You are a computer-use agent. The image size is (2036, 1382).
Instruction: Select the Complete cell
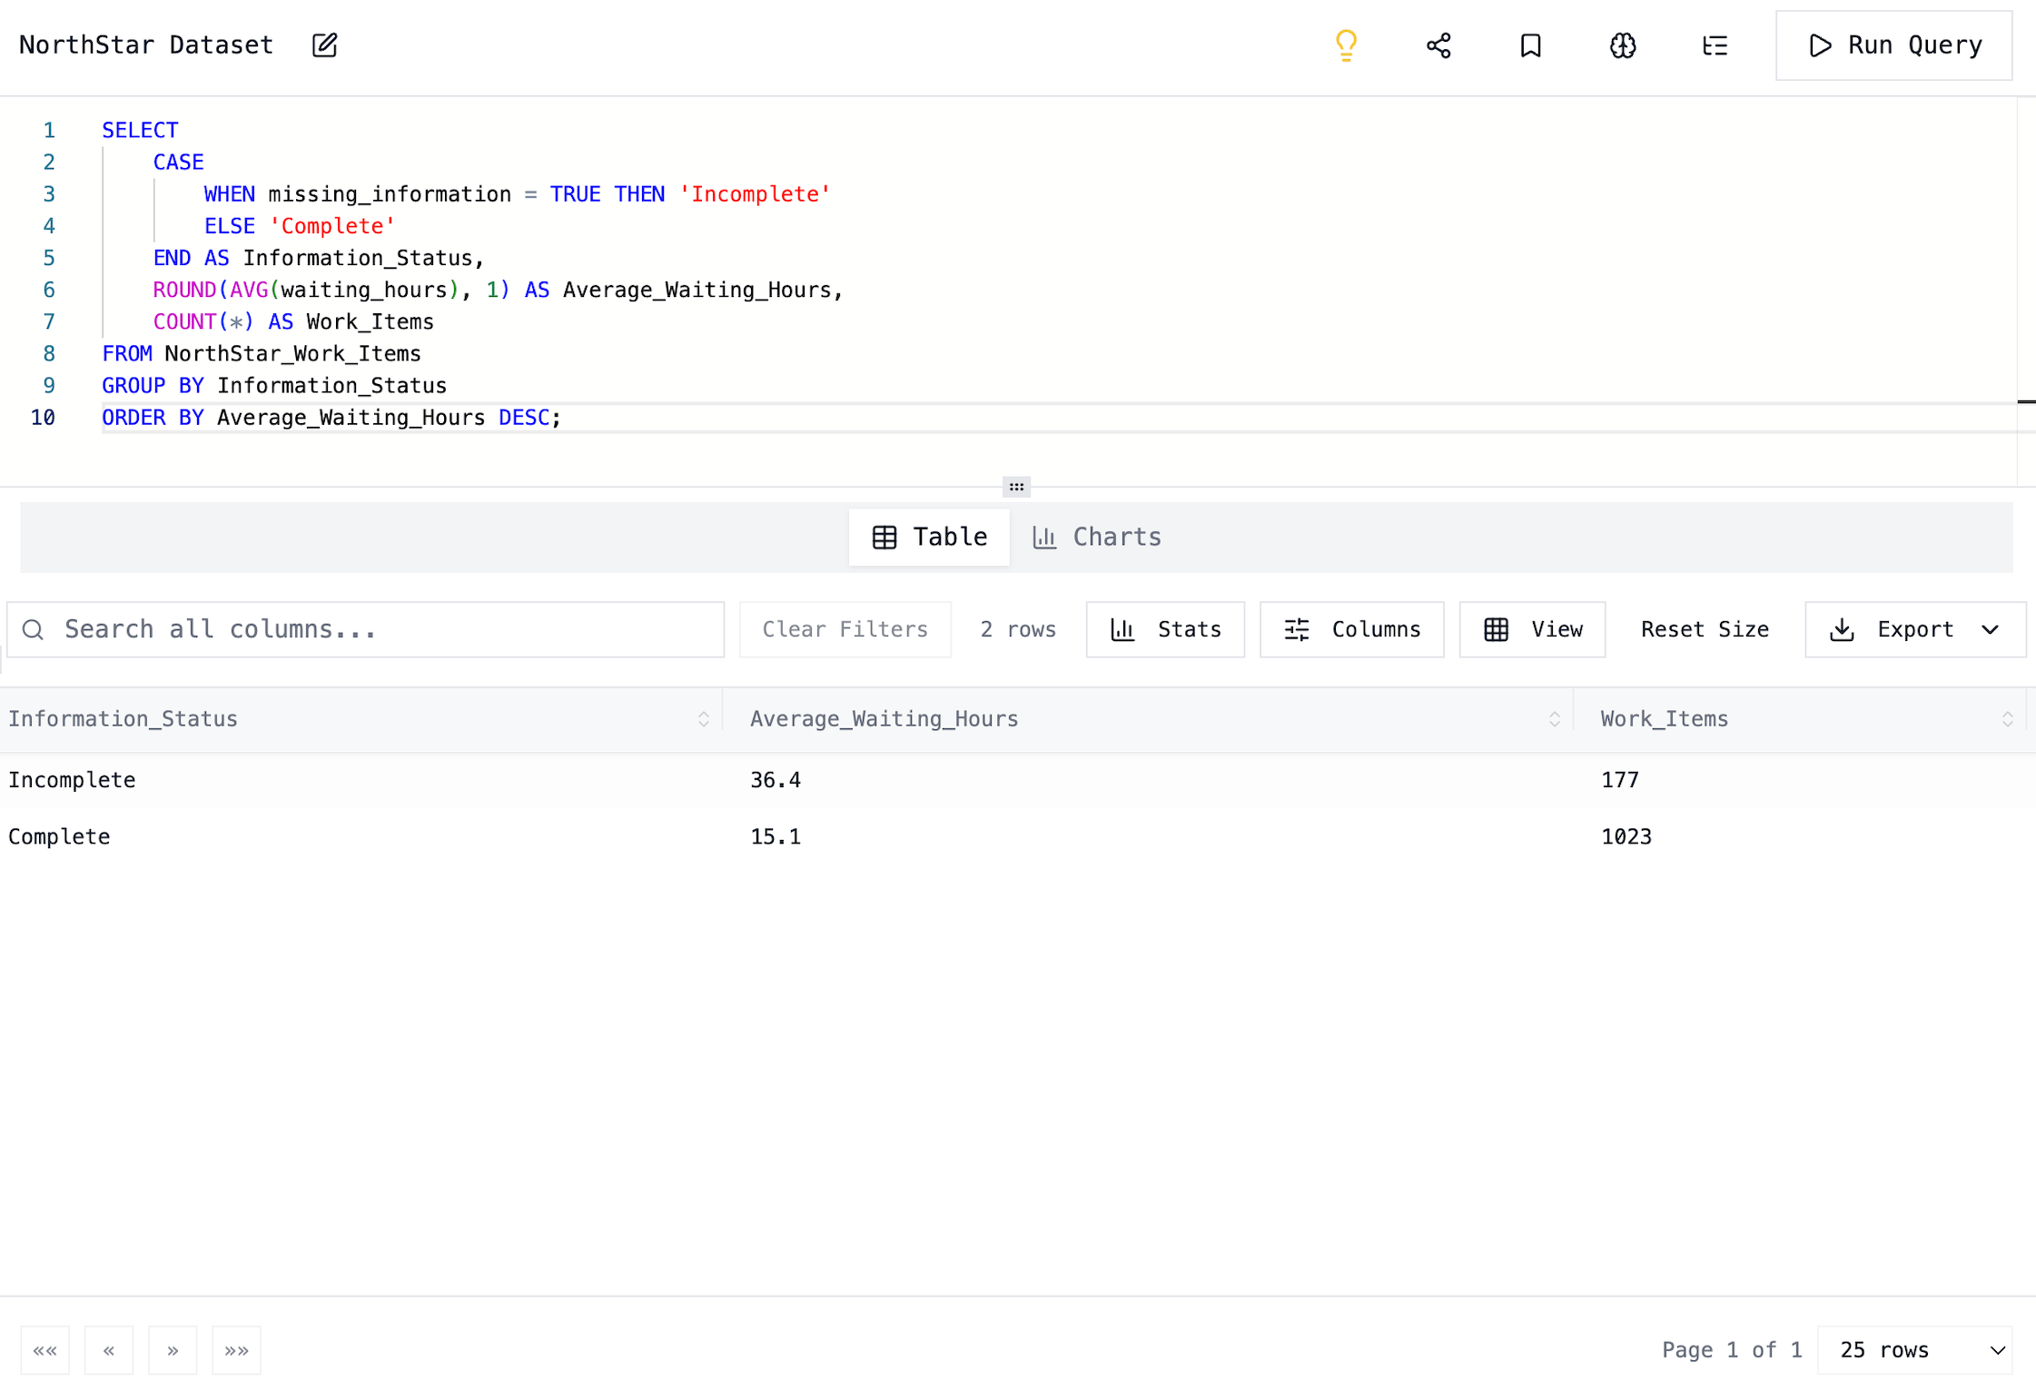point(59,836)
